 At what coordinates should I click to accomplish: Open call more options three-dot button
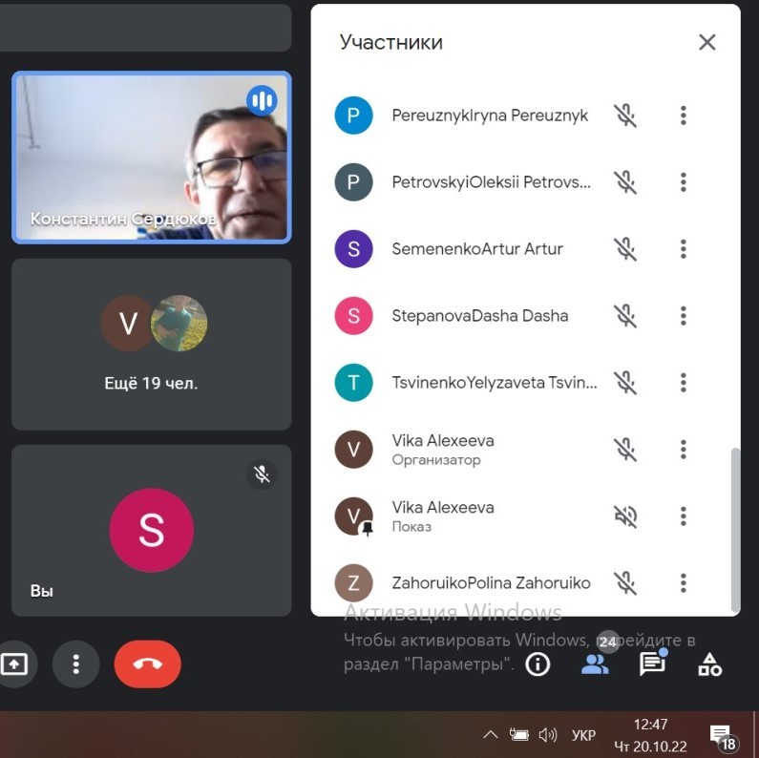pyautogui.click(x=76, y=664)
